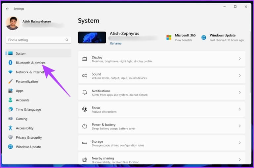This screenshot has height=168, width=254.
Task: Maximize the Settings window
Action: 235,7
